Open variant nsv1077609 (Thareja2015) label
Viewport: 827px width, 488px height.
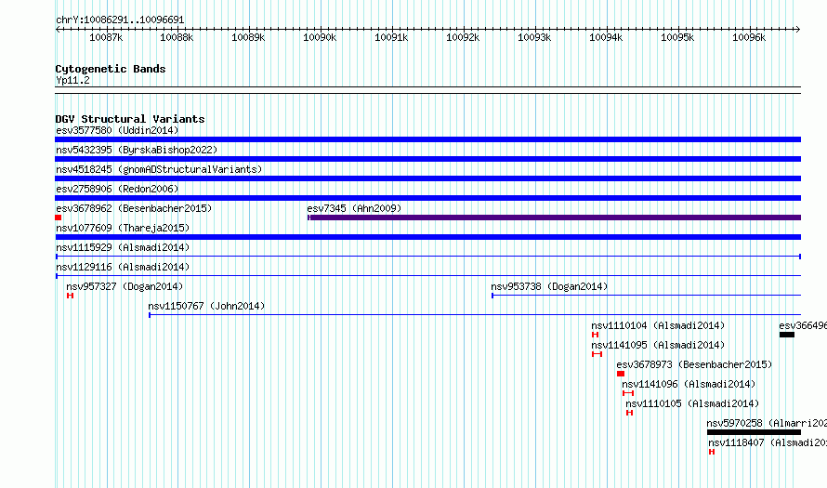[123, 228]
